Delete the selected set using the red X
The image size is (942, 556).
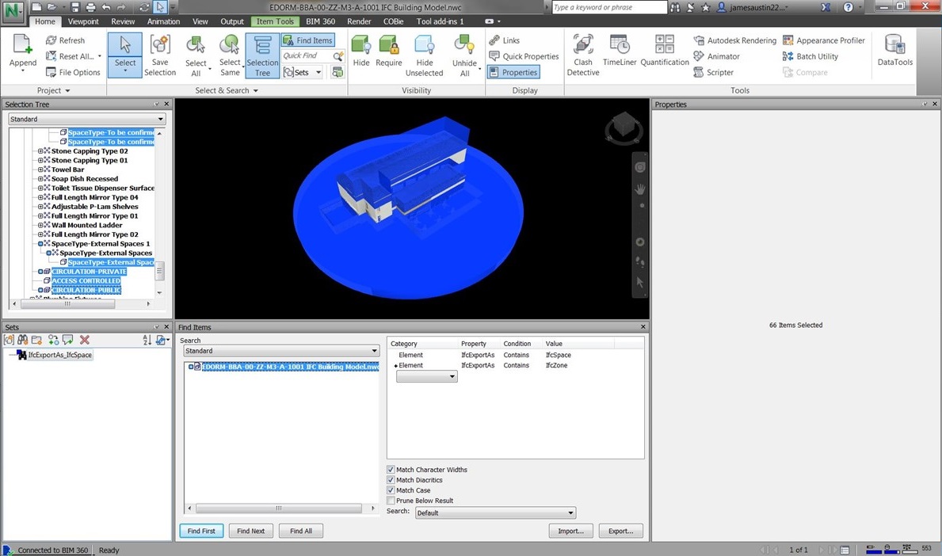click(85, 340)
